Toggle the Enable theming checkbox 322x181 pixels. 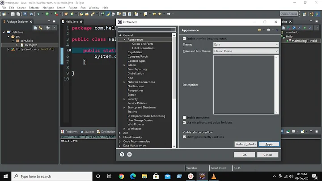pyautogui.click(x=185, y=39)
